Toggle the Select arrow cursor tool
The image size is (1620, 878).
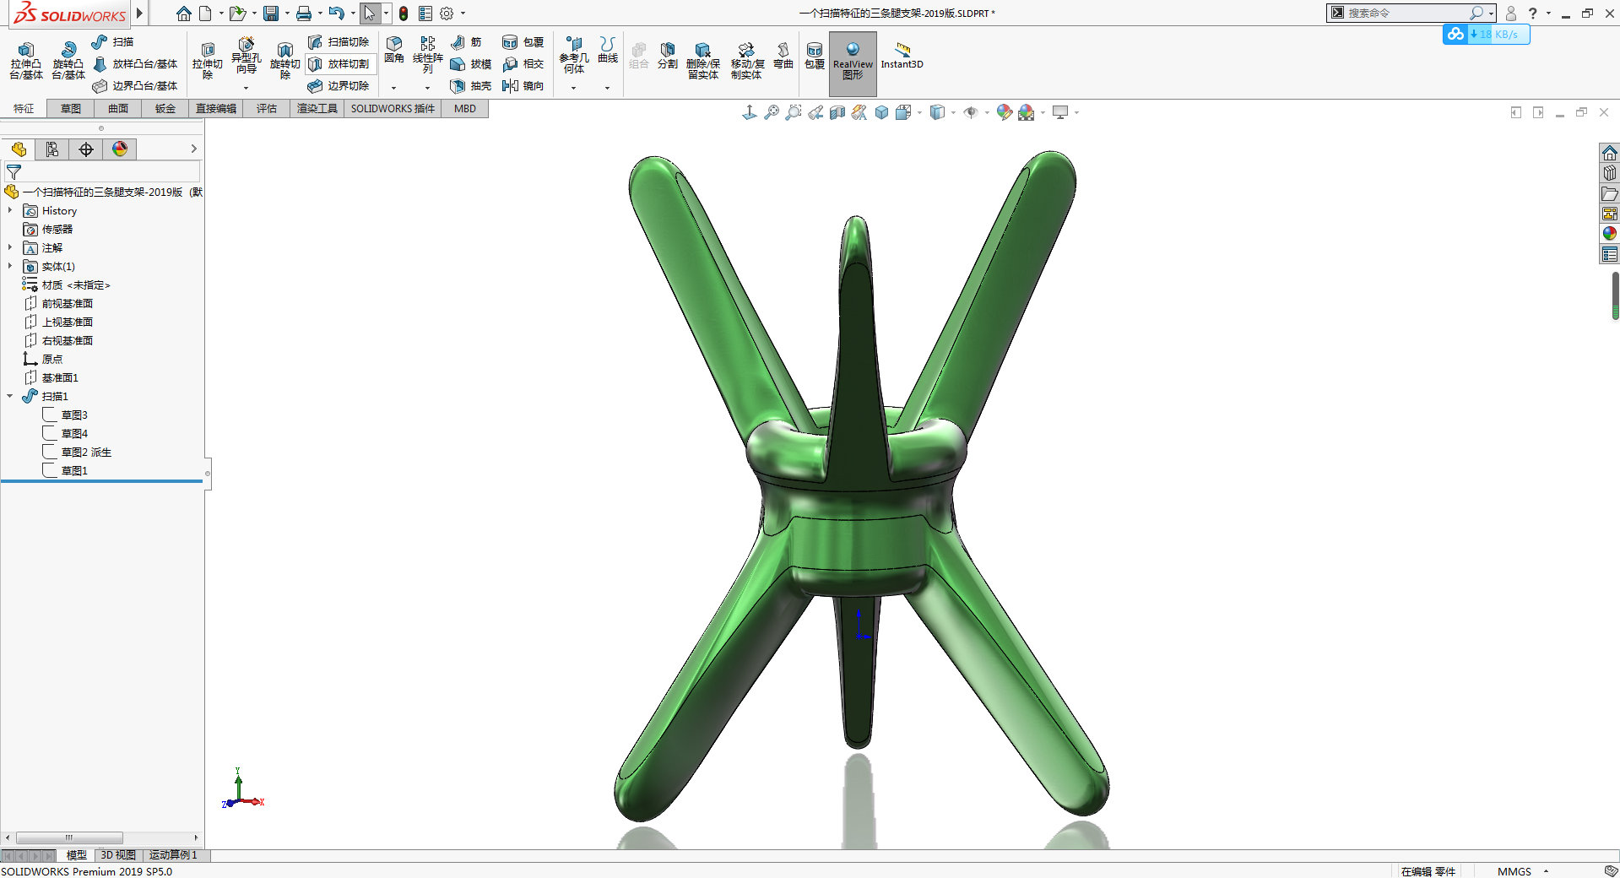(370, 14)
